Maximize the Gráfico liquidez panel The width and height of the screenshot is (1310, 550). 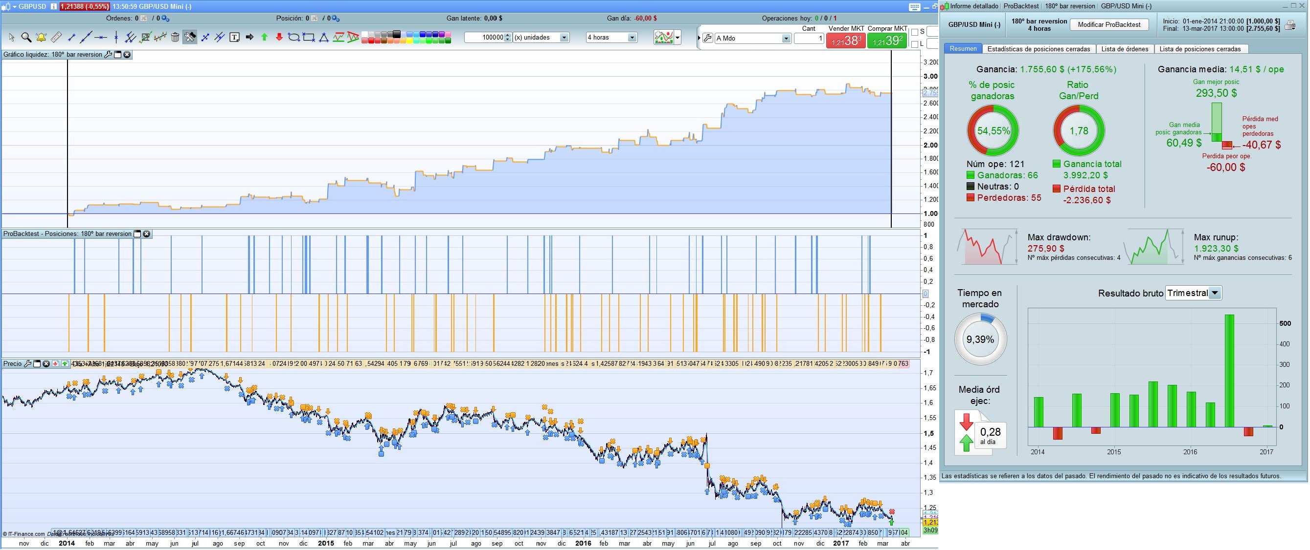pos(117,54)
